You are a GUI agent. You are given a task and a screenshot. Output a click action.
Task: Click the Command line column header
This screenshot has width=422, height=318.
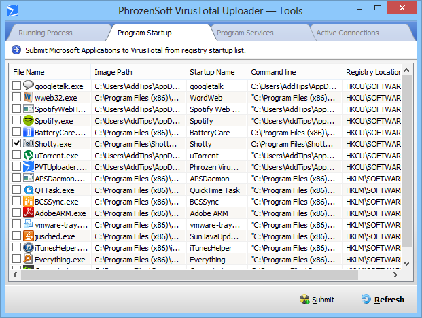(294, 72)
